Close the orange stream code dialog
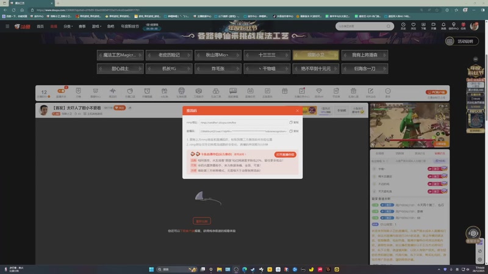Screen dimensions: 488x274 tap(297, 111)
